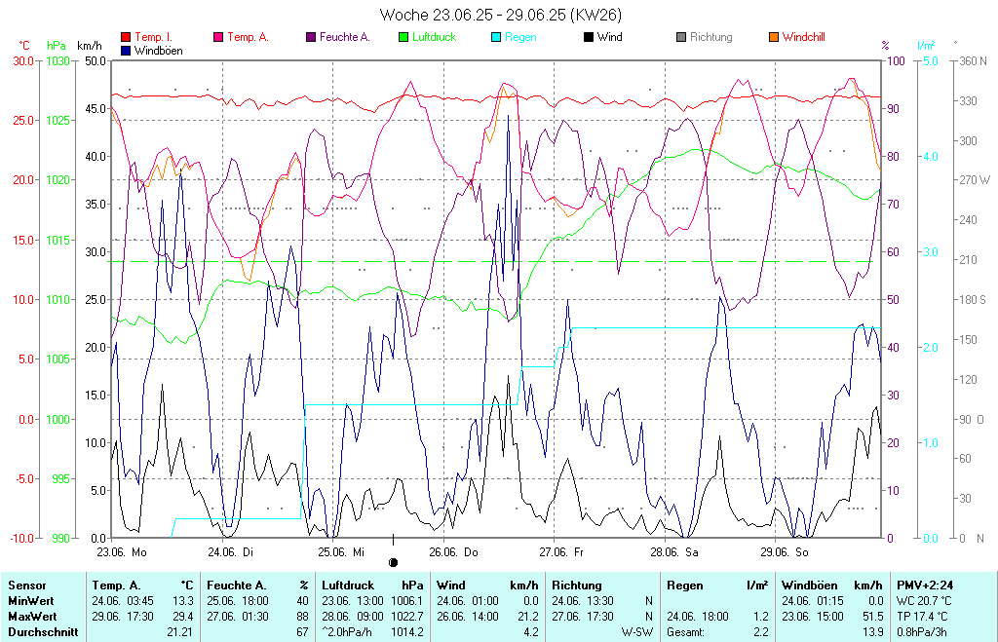The image size is (998, 642).
Task: Click the '^2.0hPa/h' pressure rate value
Action: point(347,632)
